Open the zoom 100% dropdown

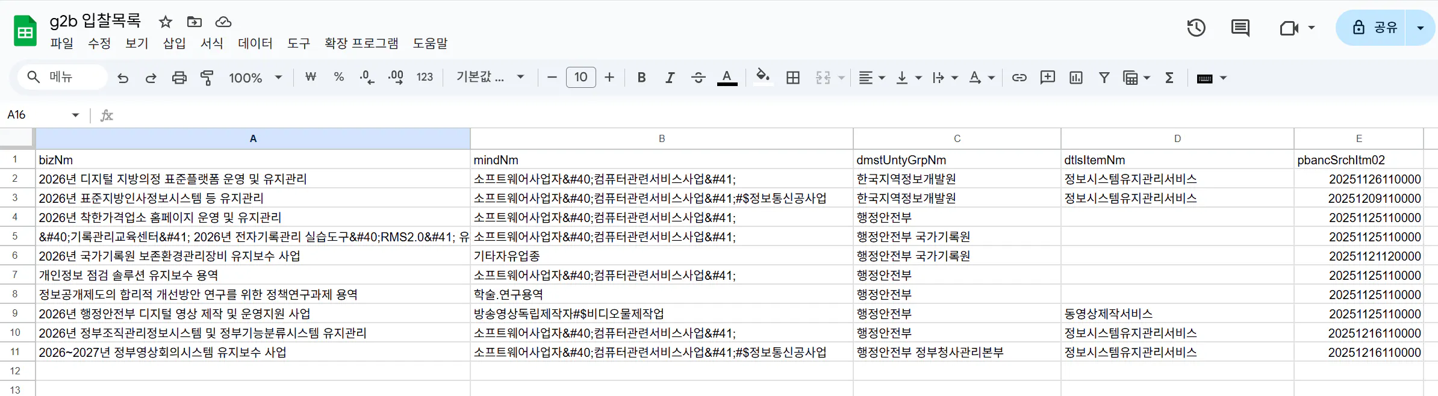255,78
